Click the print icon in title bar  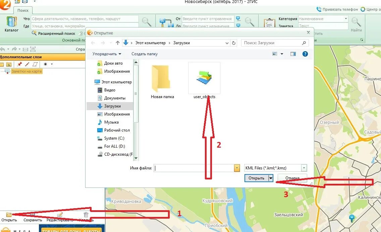tap(25, 1)
